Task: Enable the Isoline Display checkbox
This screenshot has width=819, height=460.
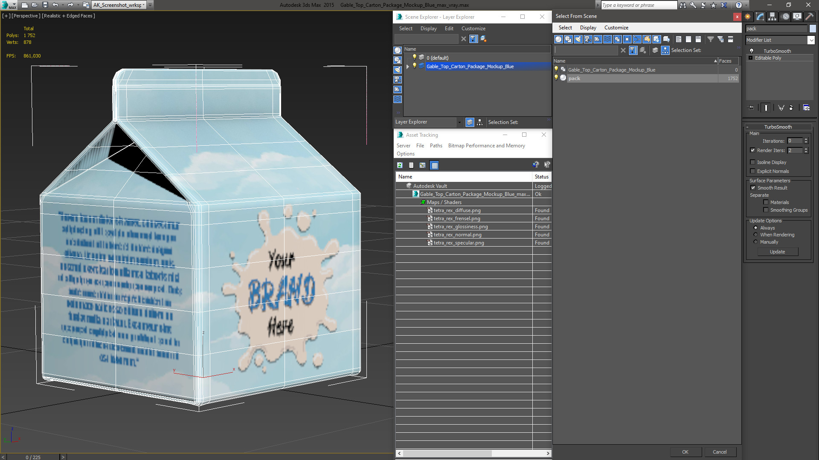Action: (752, 162)
